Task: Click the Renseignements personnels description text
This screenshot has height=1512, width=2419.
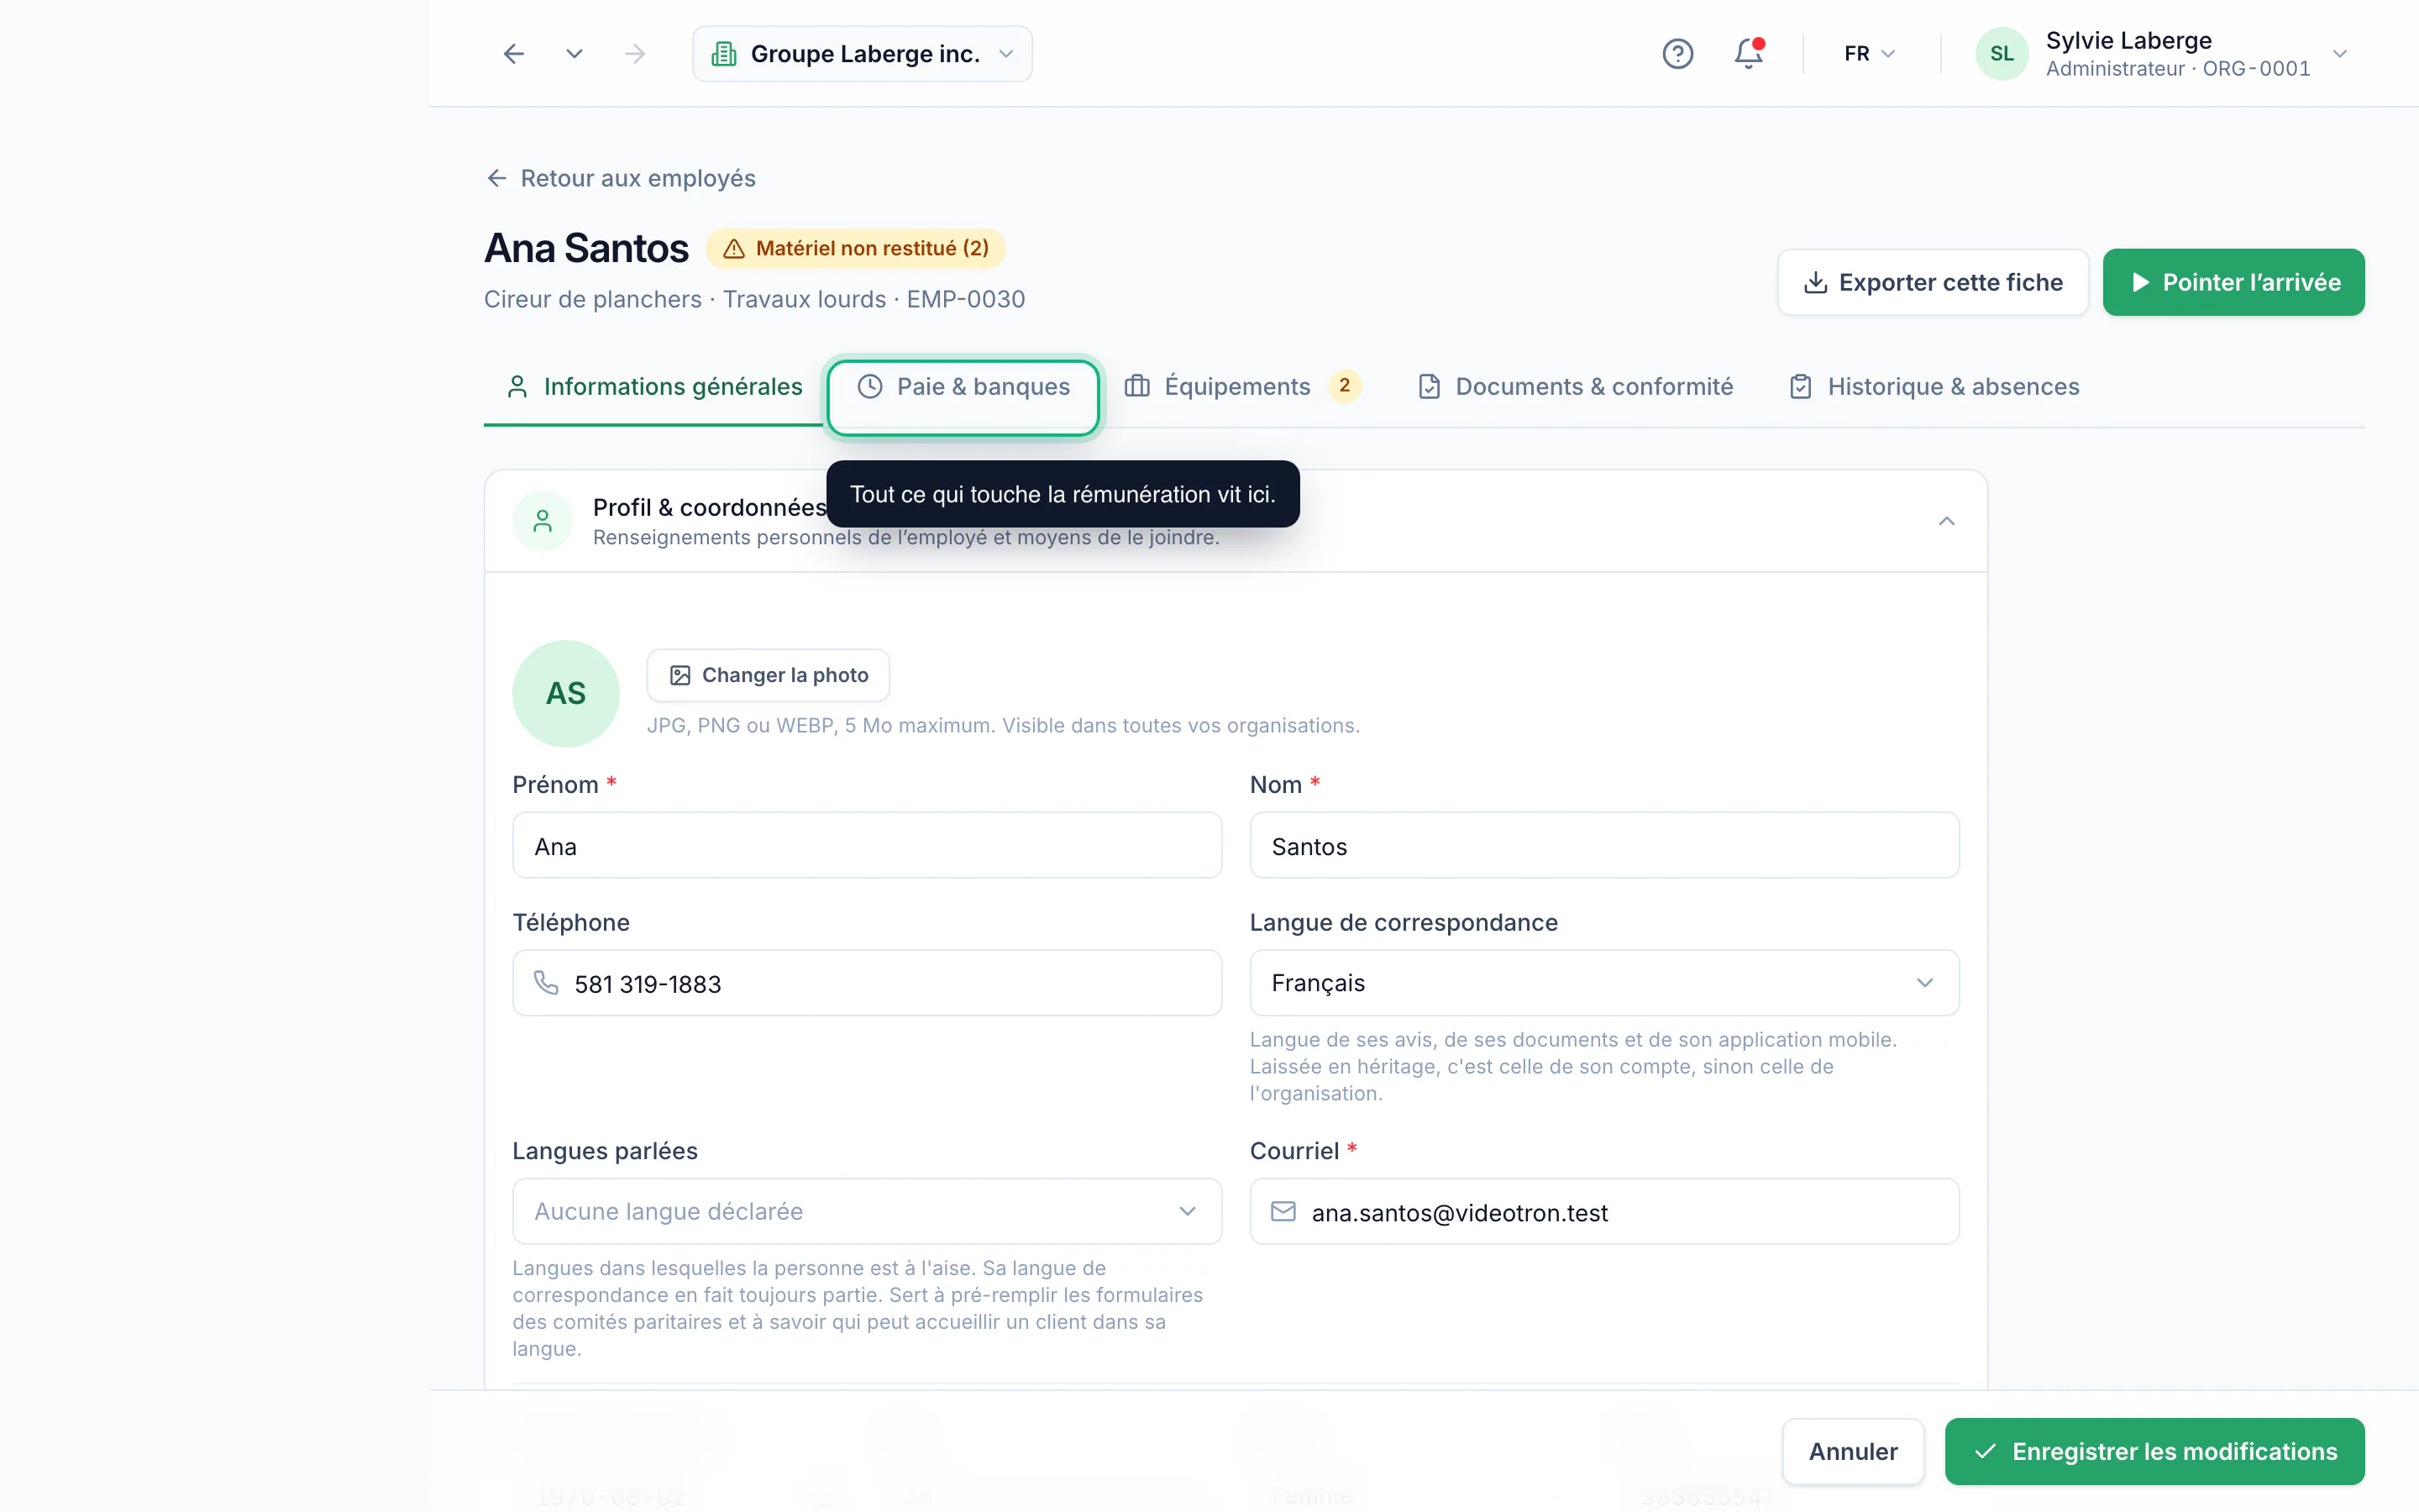Action: tap(905, 538)
